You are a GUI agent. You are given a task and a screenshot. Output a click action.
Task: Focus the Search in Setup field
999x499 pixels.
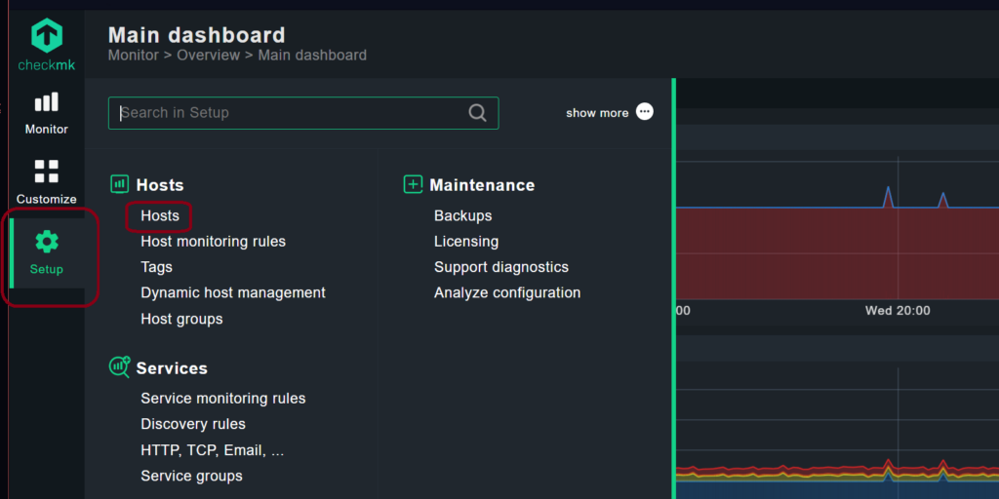click(303, 113)
